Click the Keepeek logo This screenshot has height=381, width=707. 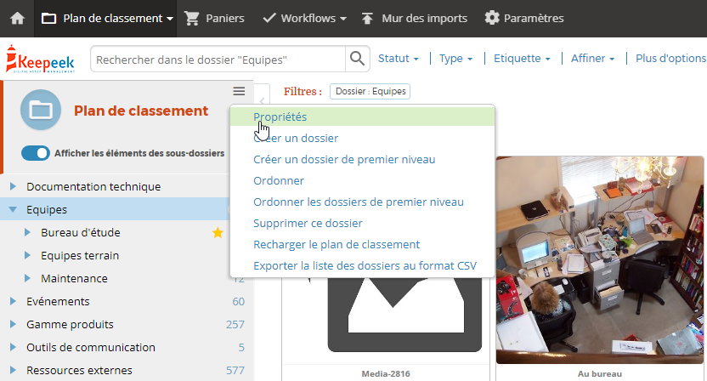(x=41, y=59)
